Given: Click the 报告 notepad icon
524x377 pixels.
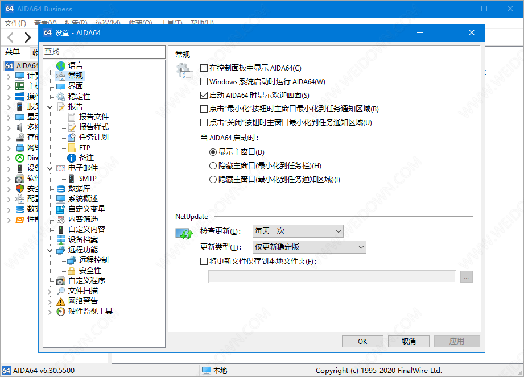Looking at the screenshot, I should (x=61, y=107).
